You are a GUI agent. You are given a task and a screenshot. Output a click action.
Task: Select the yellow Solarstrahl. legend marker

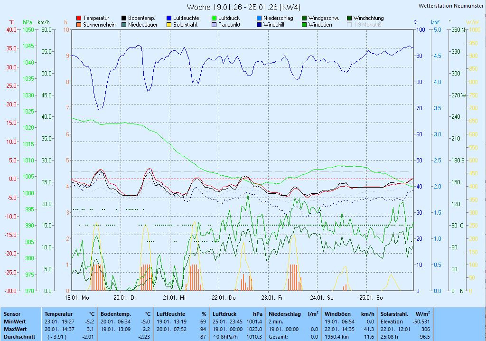[x=169, y=25]
